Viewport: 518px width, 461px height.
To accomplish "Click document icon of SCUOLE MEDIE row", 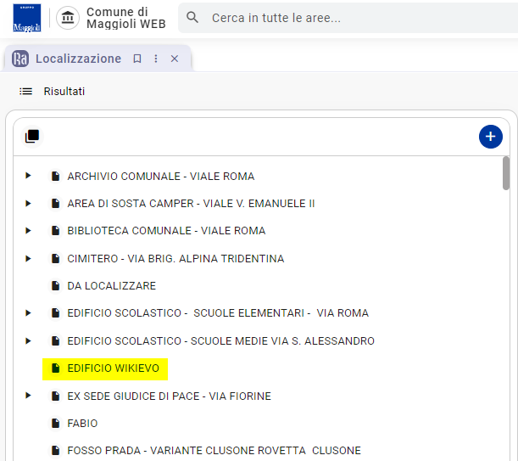I will pos(55,341).
